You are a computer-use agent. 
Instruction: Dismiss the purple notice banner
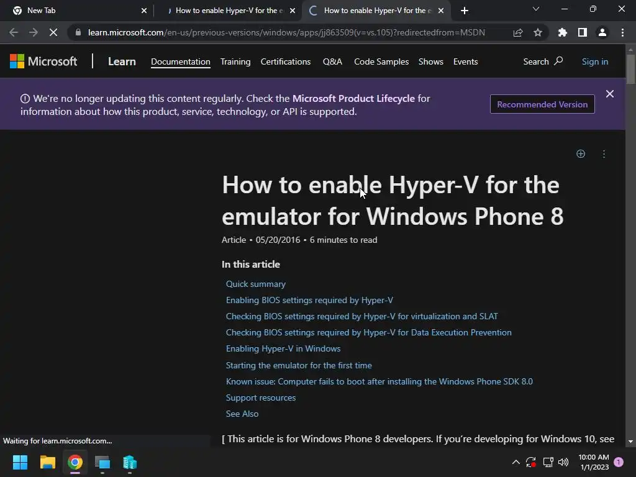pyautogui.click(x=610, y=94)
